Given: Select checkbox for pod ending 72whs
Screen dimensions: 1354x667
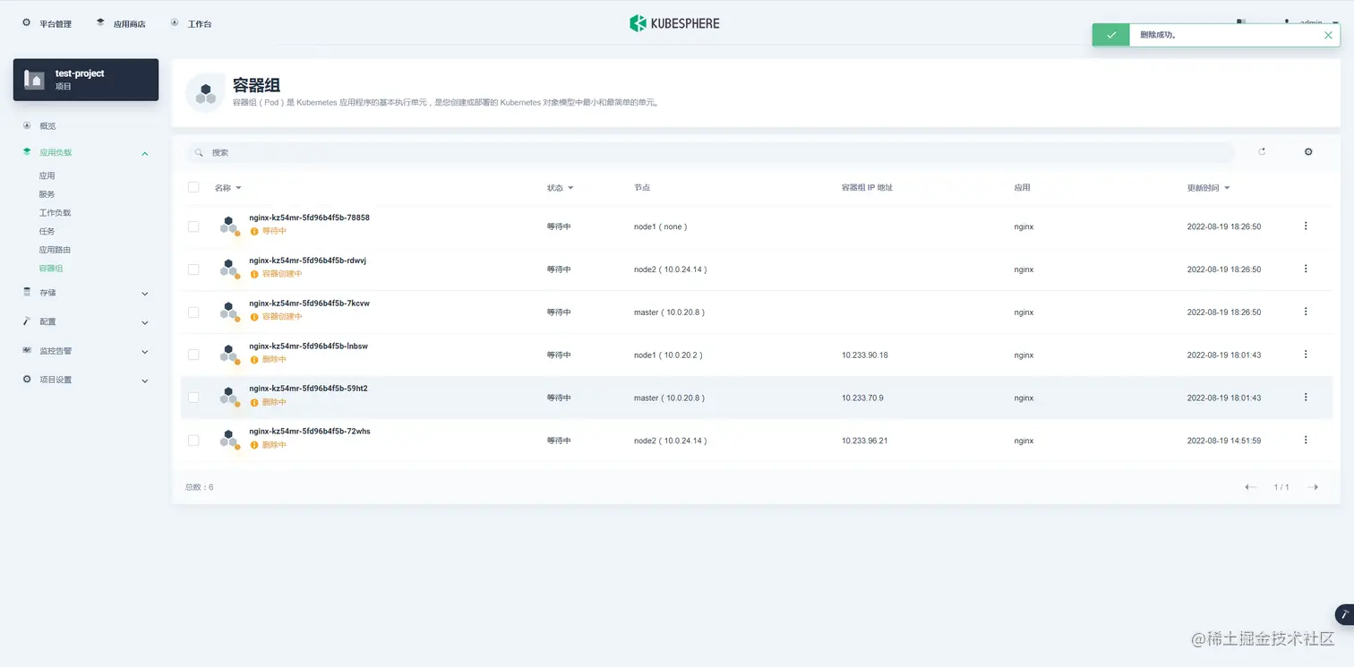Looking at the screenshot, I should (x=193, y=440).
